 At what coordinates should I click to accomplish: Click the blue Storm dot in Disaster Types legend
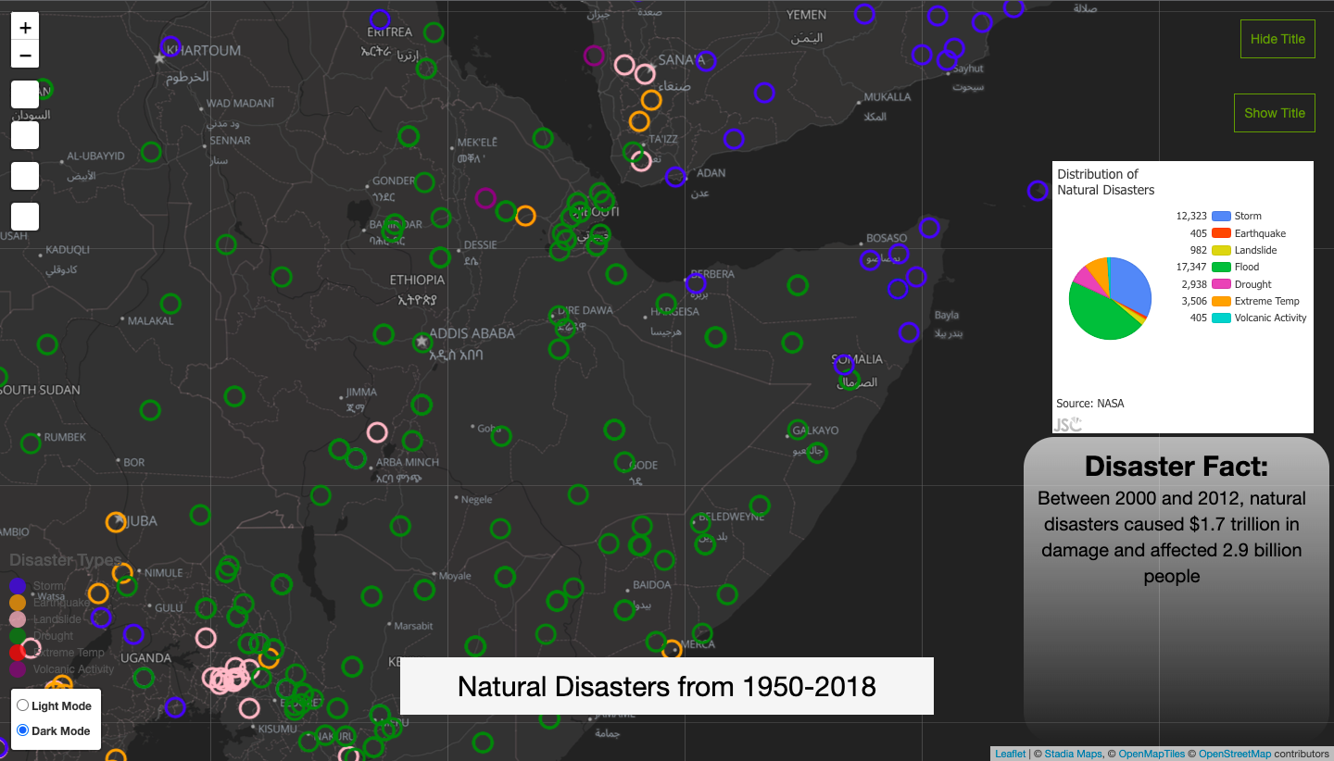17,586
